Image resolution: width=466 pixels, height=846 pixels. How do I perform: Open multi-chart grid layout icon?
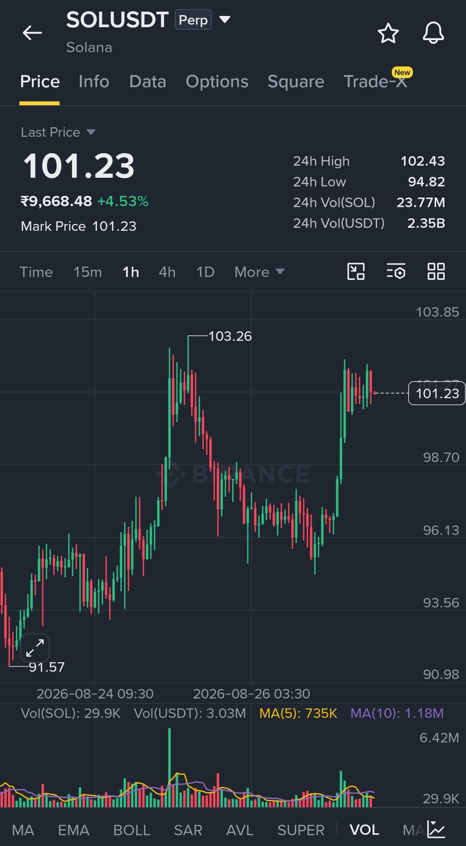tap(436, 272)
